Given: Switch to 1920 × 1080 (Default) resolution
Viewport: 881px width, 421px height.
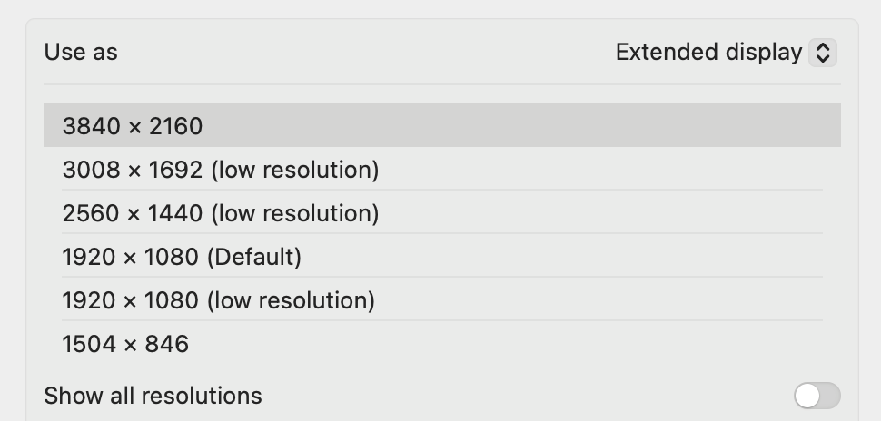Looking at the screenshot, I should [182, 257].
